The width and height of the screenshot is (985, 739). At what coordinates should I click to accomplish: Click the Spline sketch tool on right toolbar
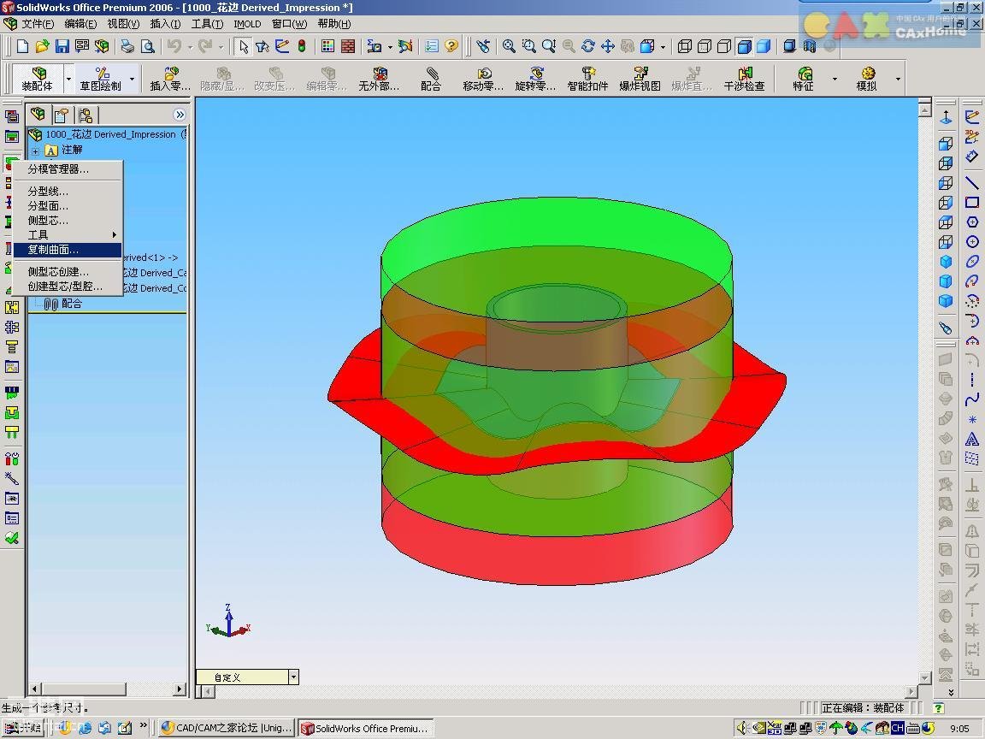coord(972,399)
